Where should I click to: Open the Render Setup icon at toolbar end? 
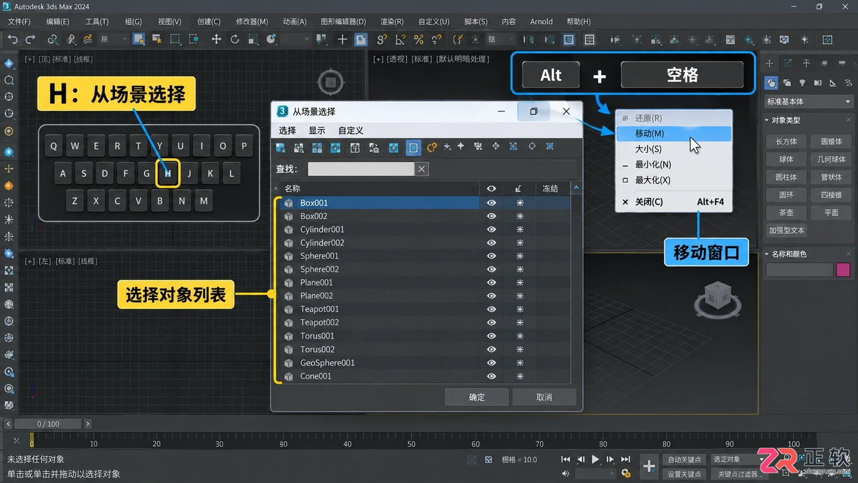tap(828, 39)
